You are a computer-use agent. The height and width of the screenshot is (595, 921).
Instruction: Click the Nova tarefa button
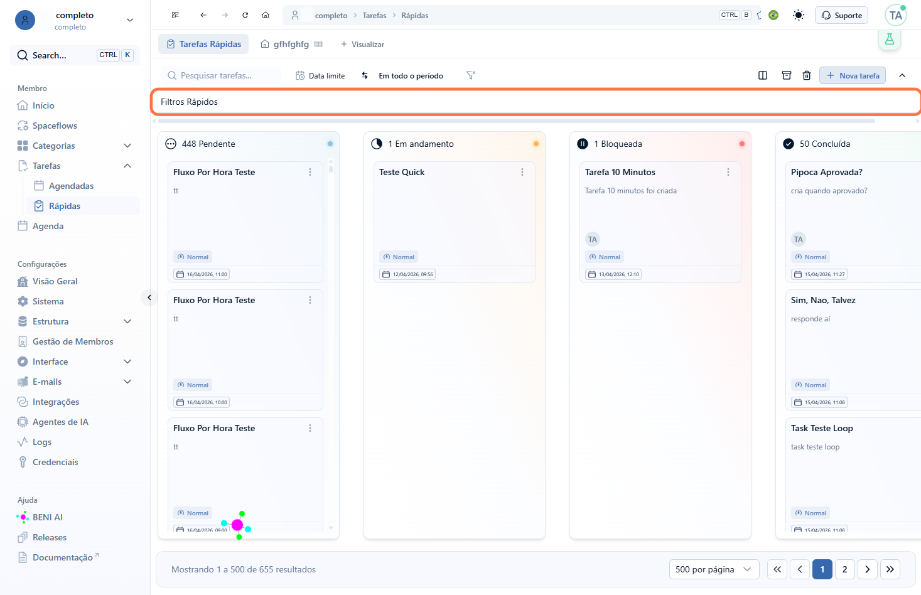(853, 75)
